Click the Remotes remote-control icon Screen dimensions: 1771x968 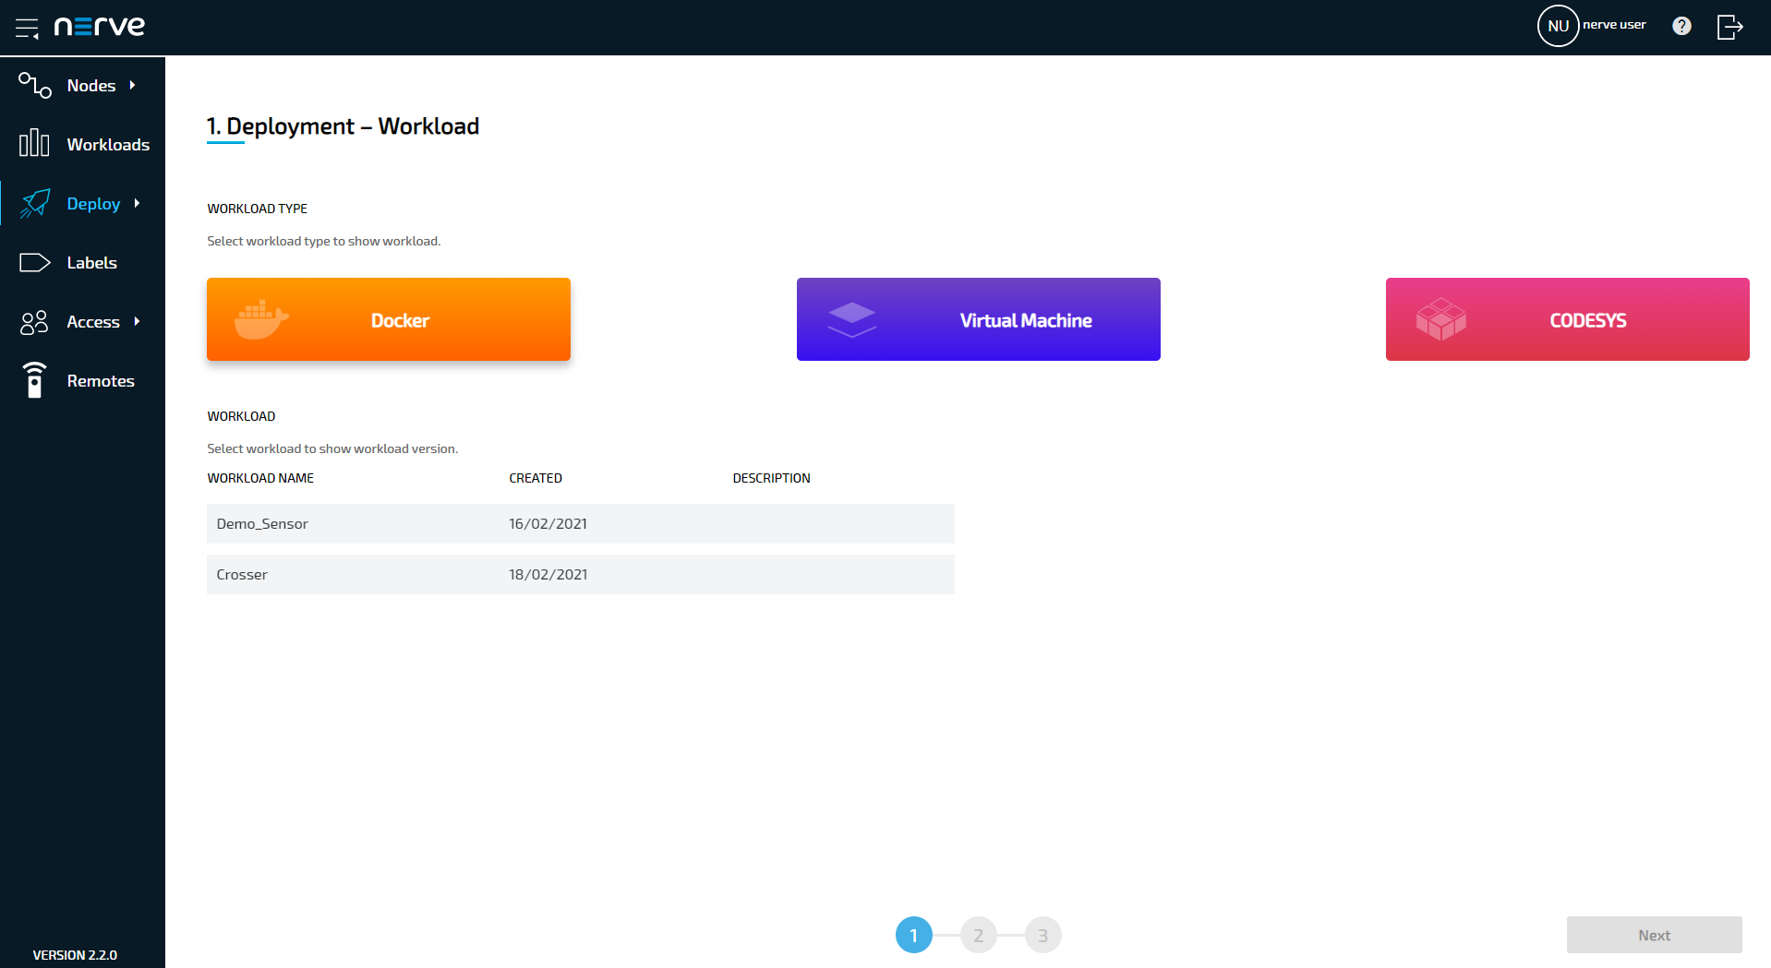[x=34, y=380]
